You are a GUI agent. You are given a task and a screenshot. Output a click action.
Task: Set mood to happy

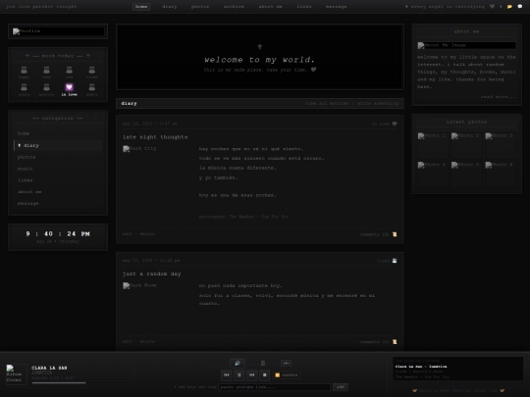24,73
